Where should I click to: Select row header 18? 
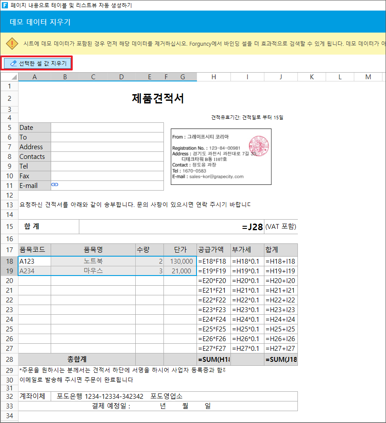click(9, 261)
